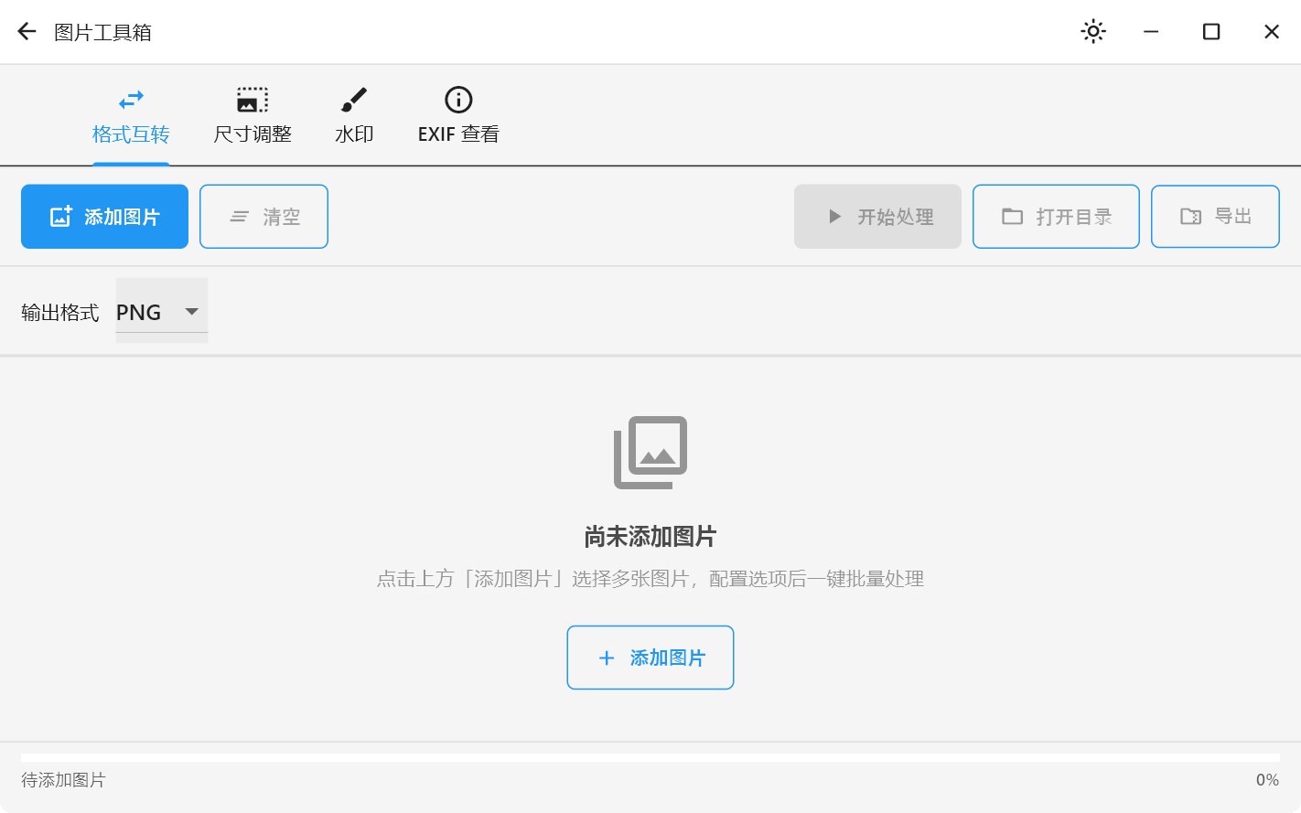Select the 水印 tab
The height and width of the screenshot is (813, 1301).
pyautogui.click(x=354, y=117)
